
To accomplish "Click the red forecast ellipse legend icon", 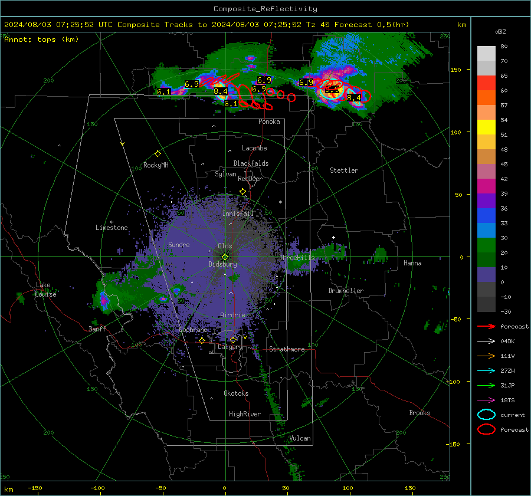I will coord(486,429).
